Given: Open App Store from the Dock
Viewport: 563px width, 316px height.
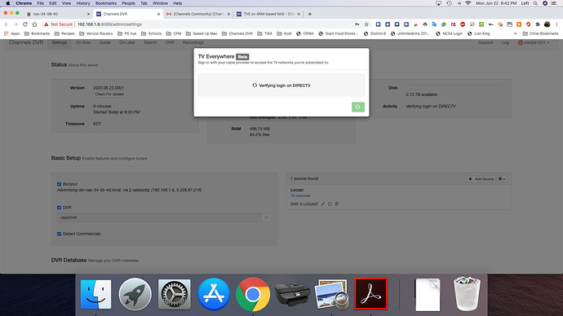Looking at the screenshot, I should [x=214, y=294].
